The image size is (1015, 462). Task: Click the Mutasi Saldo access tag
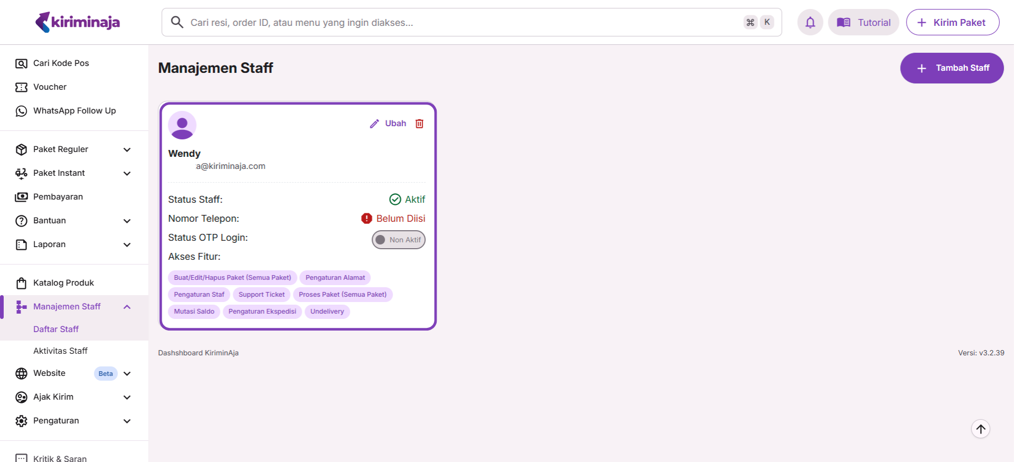pyautogui.click(x=194, y=312)
